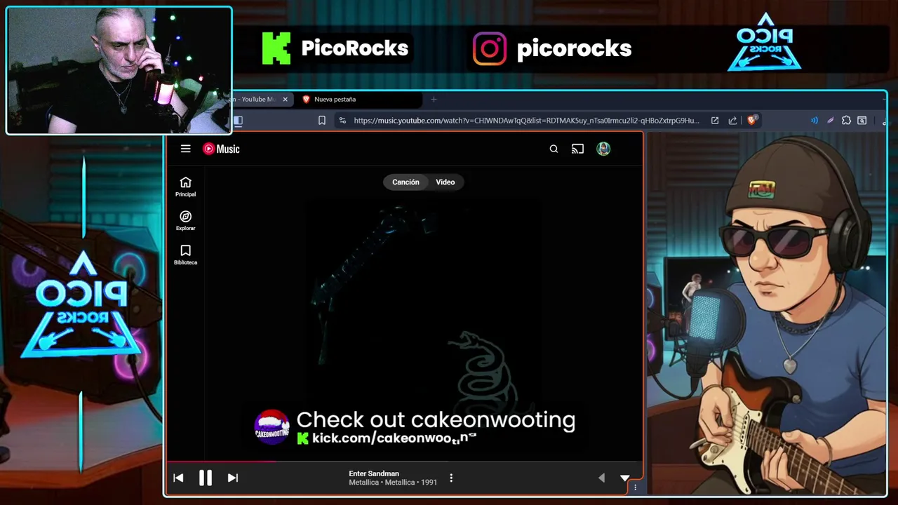Pause Enter Sandman playback

tap(206, 478)
